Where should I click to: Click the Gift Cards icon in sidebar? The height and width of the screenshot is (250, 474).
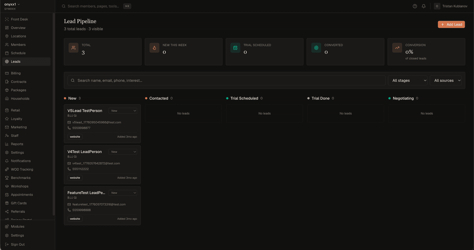[7, 203]
